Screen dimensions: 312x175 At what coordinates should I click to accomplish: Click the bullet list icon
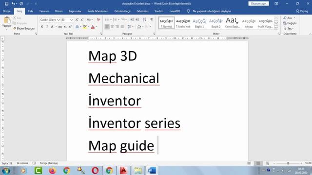click(107, 19)
